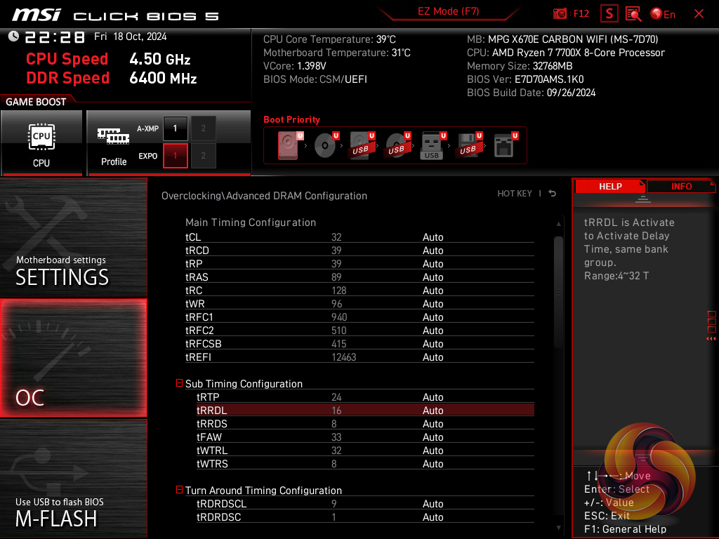Select the USB floppy boot device icon
The width and height of the screenshot is (719, 539).
click(x=468, y=145)
